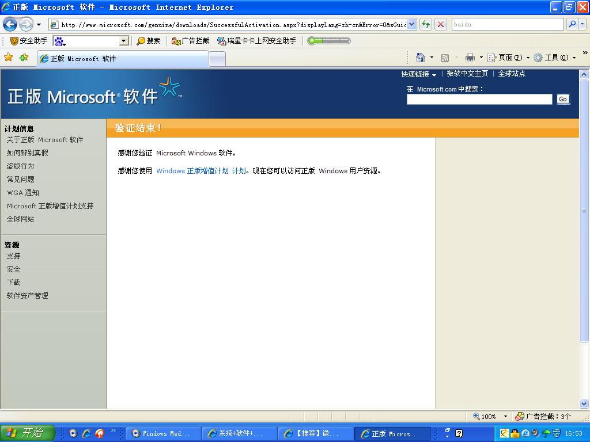Show more command bar items chevron
The height and width of the screenshot is (442, 590).
click(585, 53)
